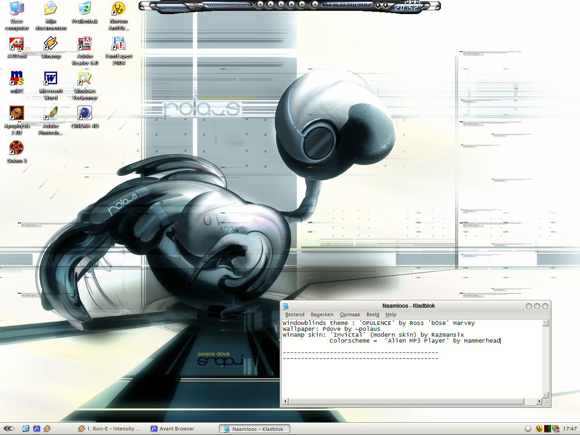
Task: Click the Kladblok window title 'Naamloos - Kladblok'
Action: point(409,306)
